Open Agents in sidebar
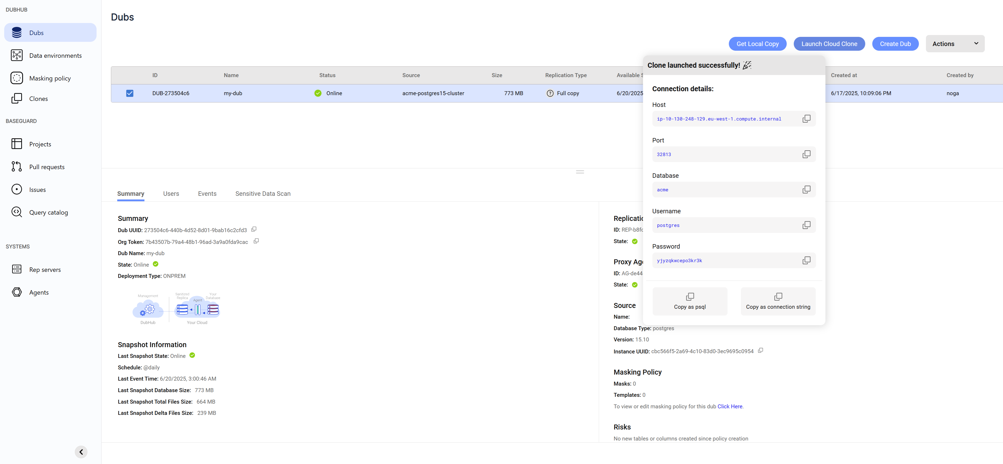 pos(38,292)
